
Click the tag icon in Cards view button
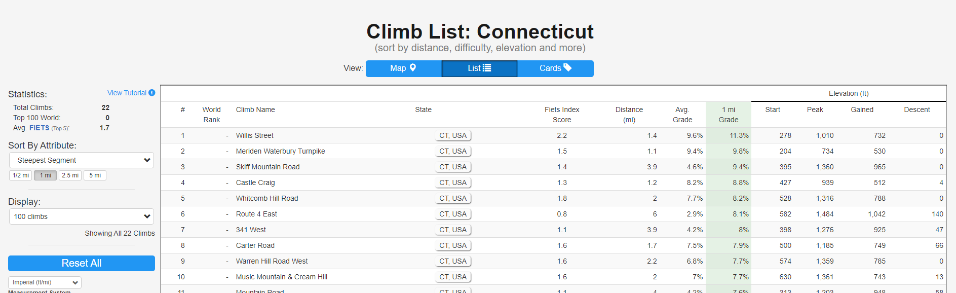(567, 68)
